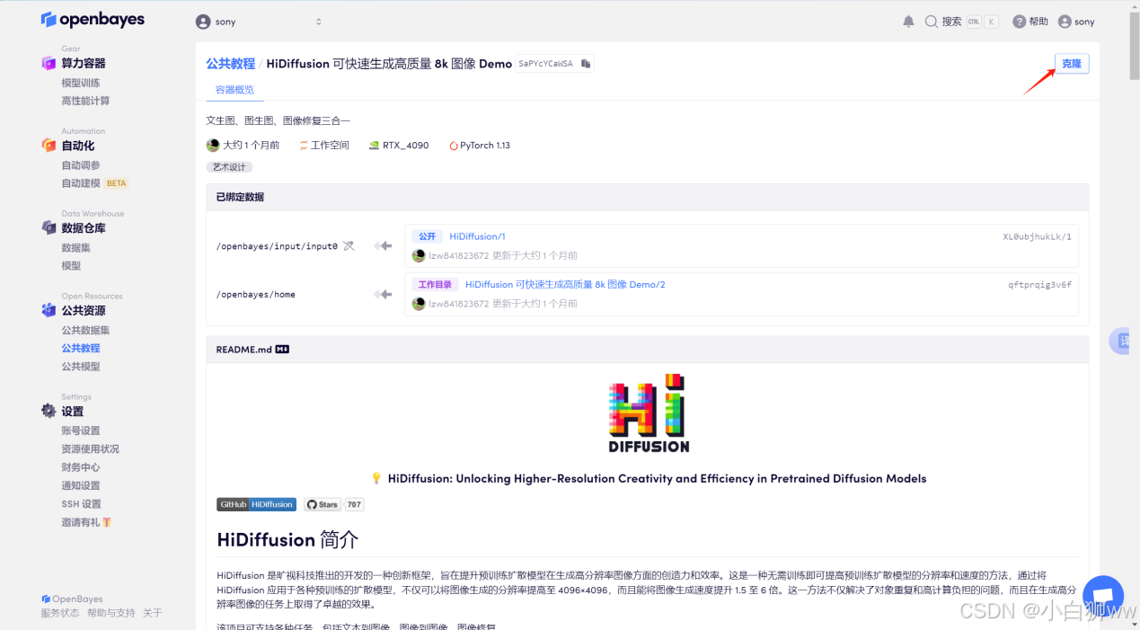Image resolution: width=1140 pixels, height=630 pixels.
Task: Open SSH 设置 in the sidebar
Action: (x=81, y=504)
